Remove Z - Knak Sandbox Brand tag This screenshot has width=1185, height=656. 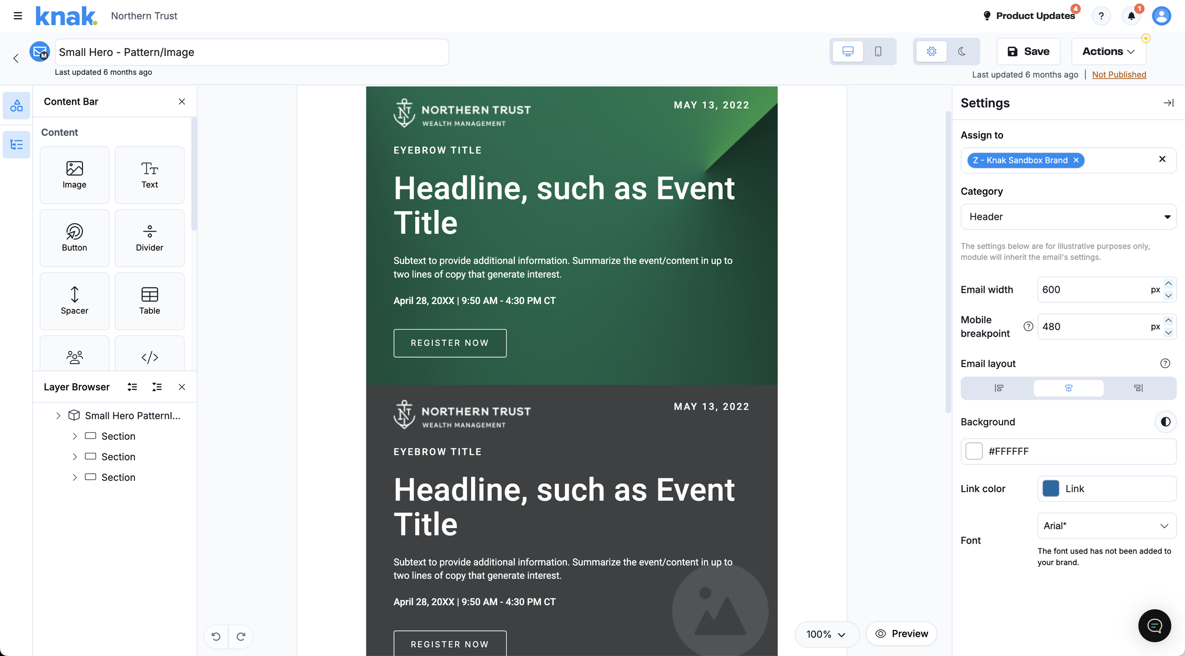click(1076, 160)
